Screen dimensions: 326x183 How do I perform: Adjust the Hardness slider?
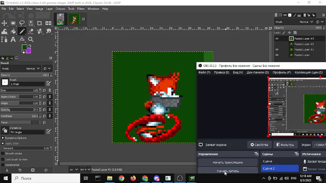pyautogui.click(x=21, y=116)
